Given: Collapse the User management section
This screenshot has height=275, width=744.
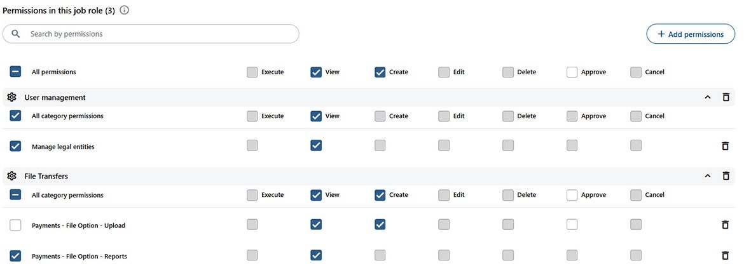Looking at the screenshot, I should 707,97.
